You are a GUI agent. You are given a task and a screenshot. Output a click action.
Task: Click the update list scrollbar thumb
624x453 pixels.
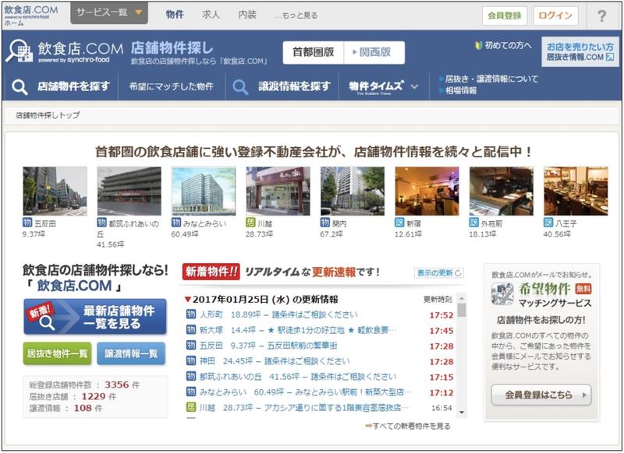[462, 310]
